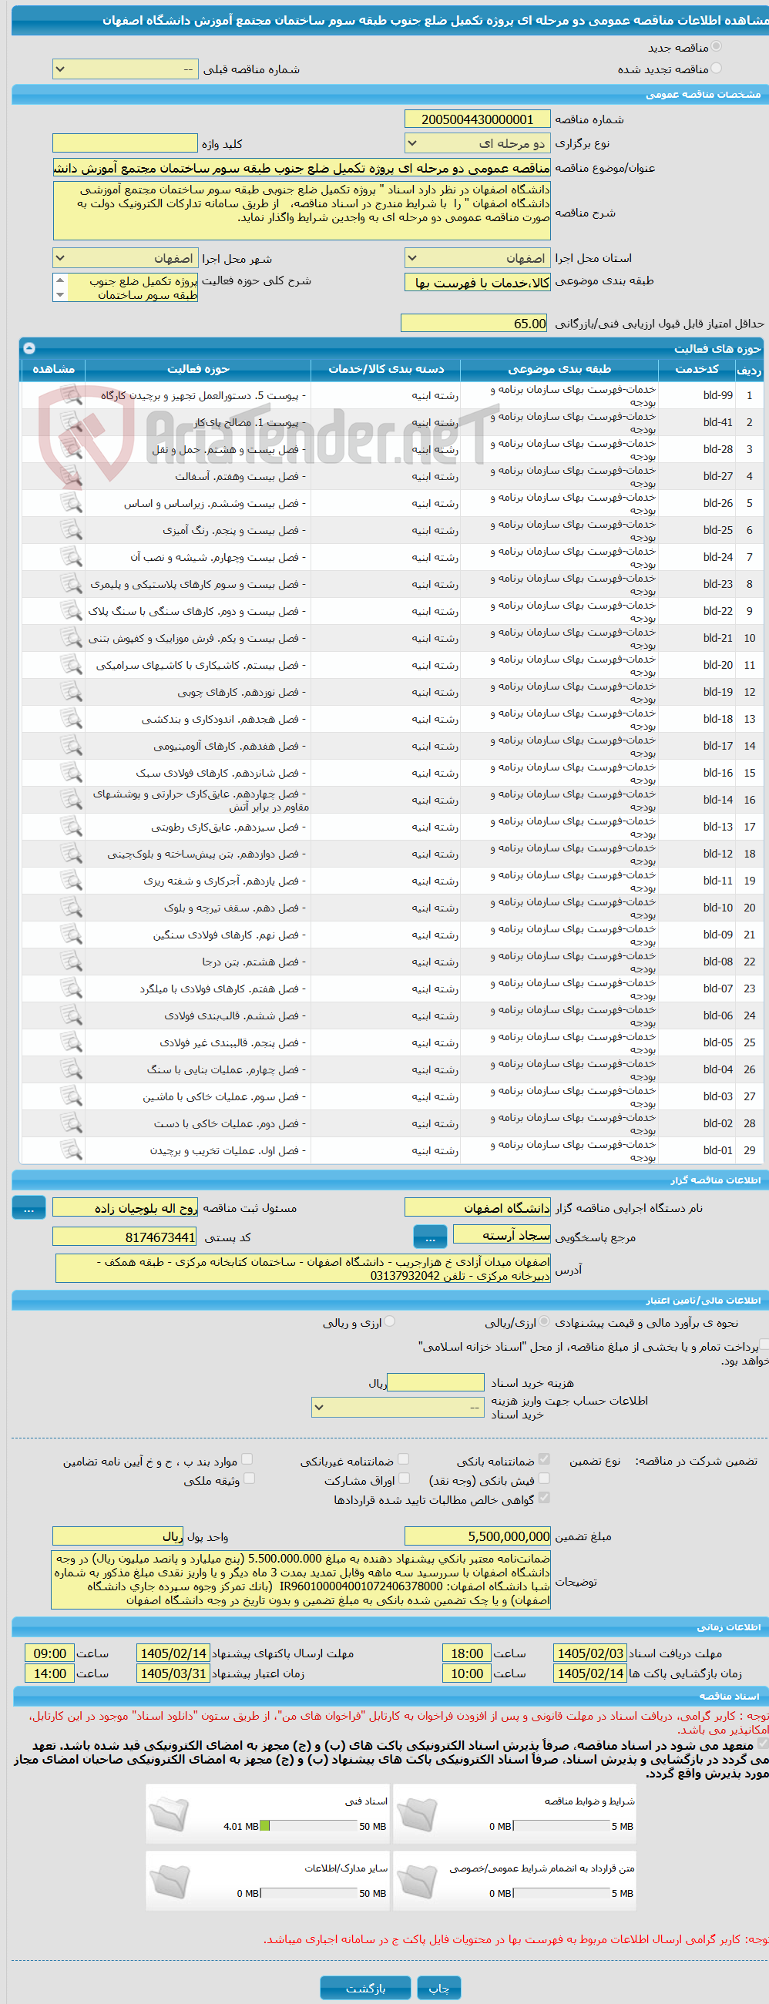The height and width of the screenshot is (2004, 769).
Task: Open view icon for row bld-99
Action: (x=71, y=395)
